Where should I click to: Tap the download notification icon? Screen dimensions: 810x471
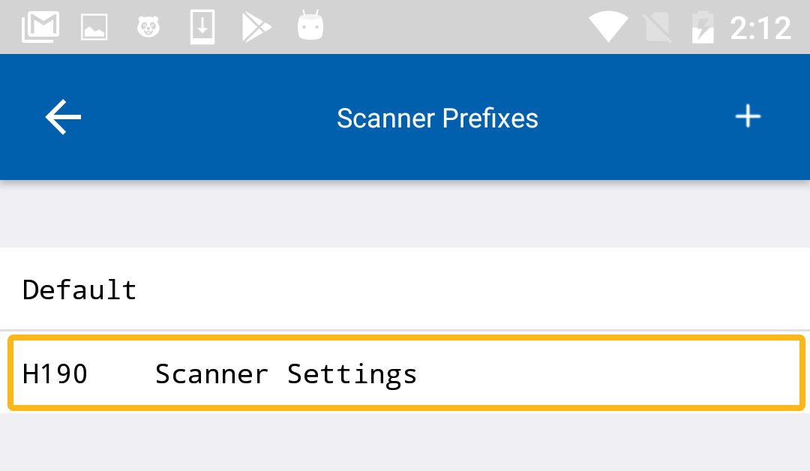click(202, 28)
